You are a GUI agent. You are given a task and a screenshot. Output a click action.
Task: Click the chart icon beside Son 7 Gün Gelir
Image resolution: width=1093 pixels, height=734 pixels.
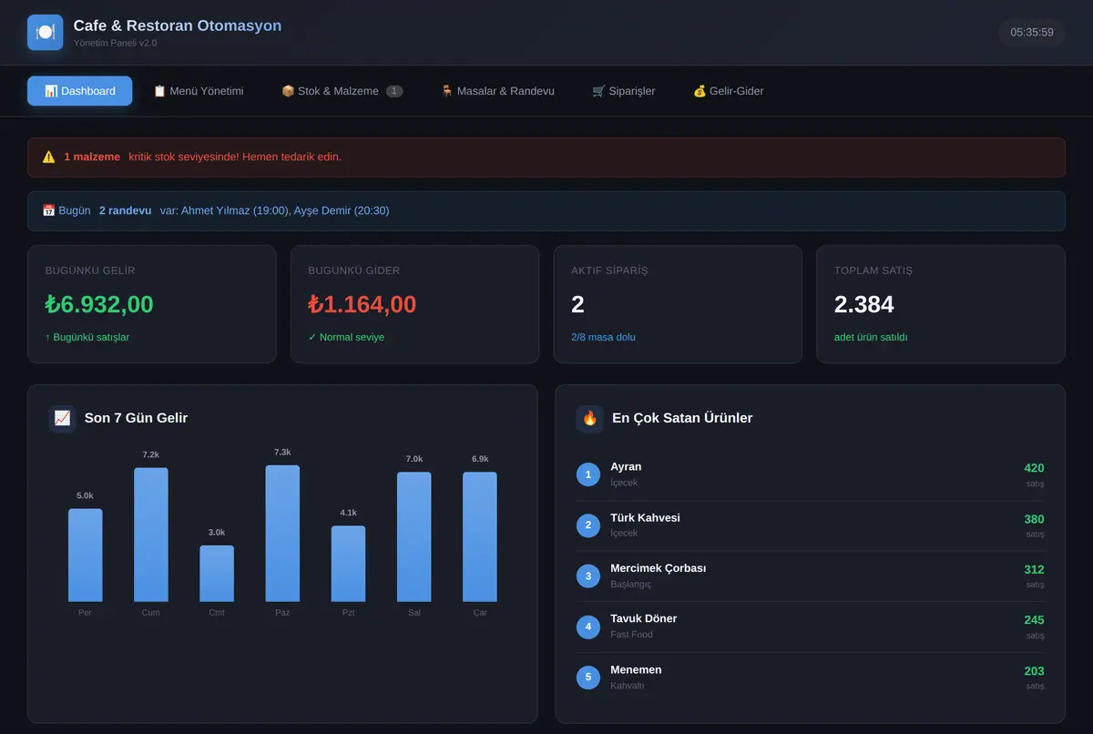pyautogui.click(x=62, y=418)
